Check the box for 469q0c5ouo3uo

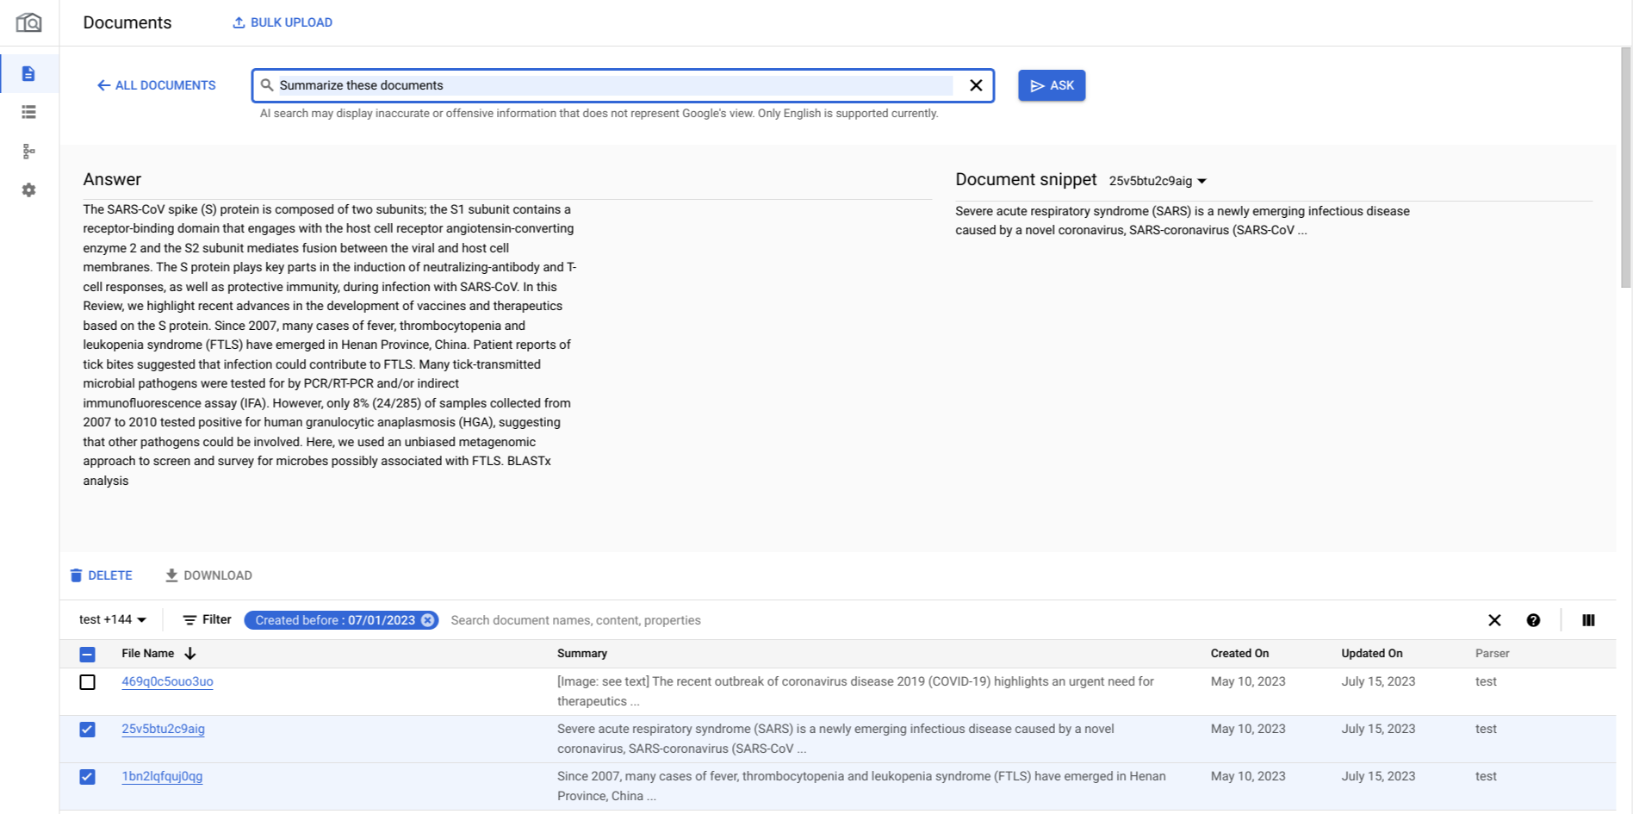88,682
